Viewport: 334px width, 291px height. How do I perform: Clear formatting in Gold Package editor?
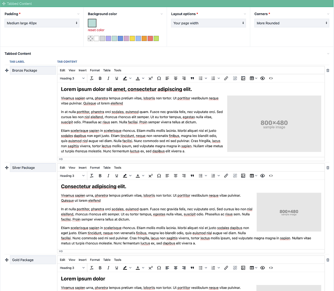click(92, 268)
